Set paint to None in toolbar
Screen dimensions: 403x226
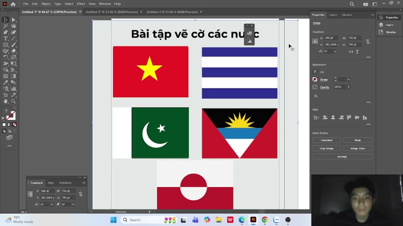pos(14,125)
